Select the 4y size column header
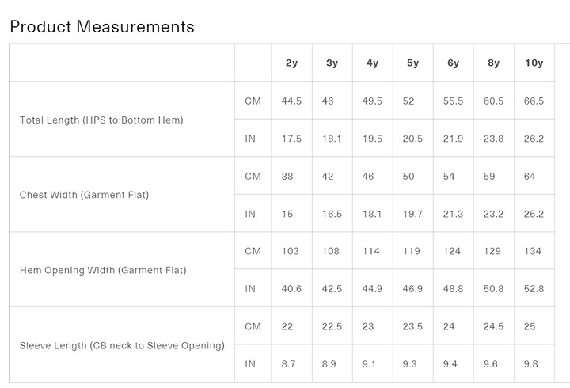The width and height of the screenshot is (570, 388). [372, 63]
